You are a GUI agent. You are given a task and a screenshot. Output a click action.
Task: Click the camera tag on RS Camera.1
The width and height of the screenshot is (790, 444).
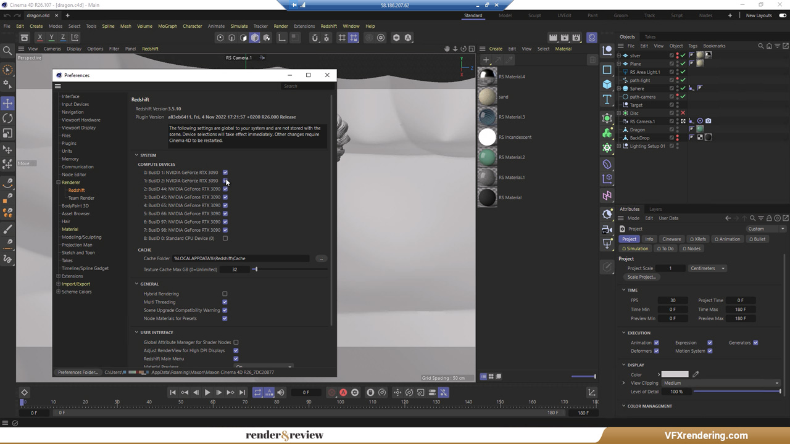pyautogui.click(x=708, y=121)
